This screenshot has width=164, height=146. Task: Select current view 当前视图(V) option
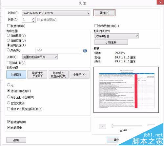9,35
